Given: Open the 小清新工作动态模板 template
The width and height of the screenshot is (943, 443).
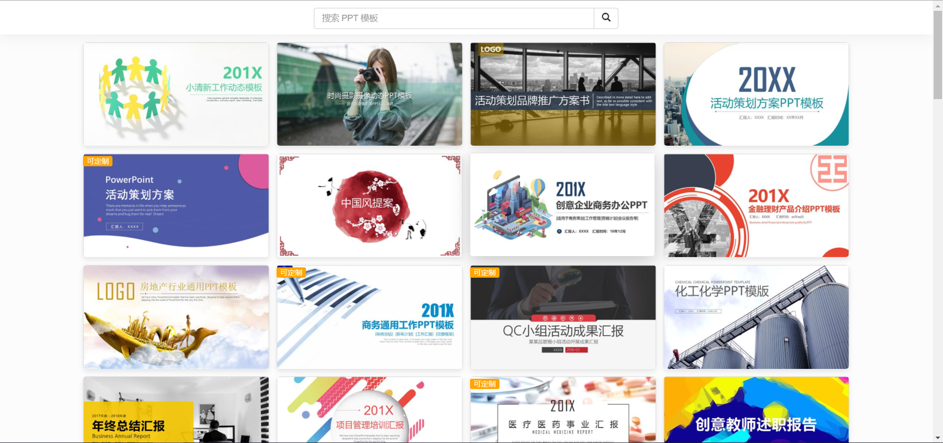Looking at the screenshot, I should (x=176, y=94).
